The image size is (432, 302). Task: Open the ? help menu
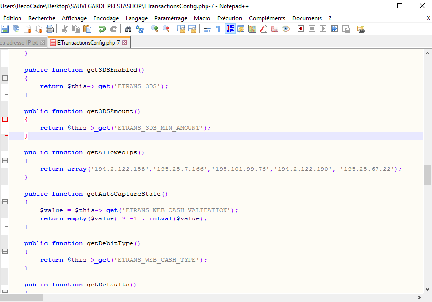coord(330,18)
